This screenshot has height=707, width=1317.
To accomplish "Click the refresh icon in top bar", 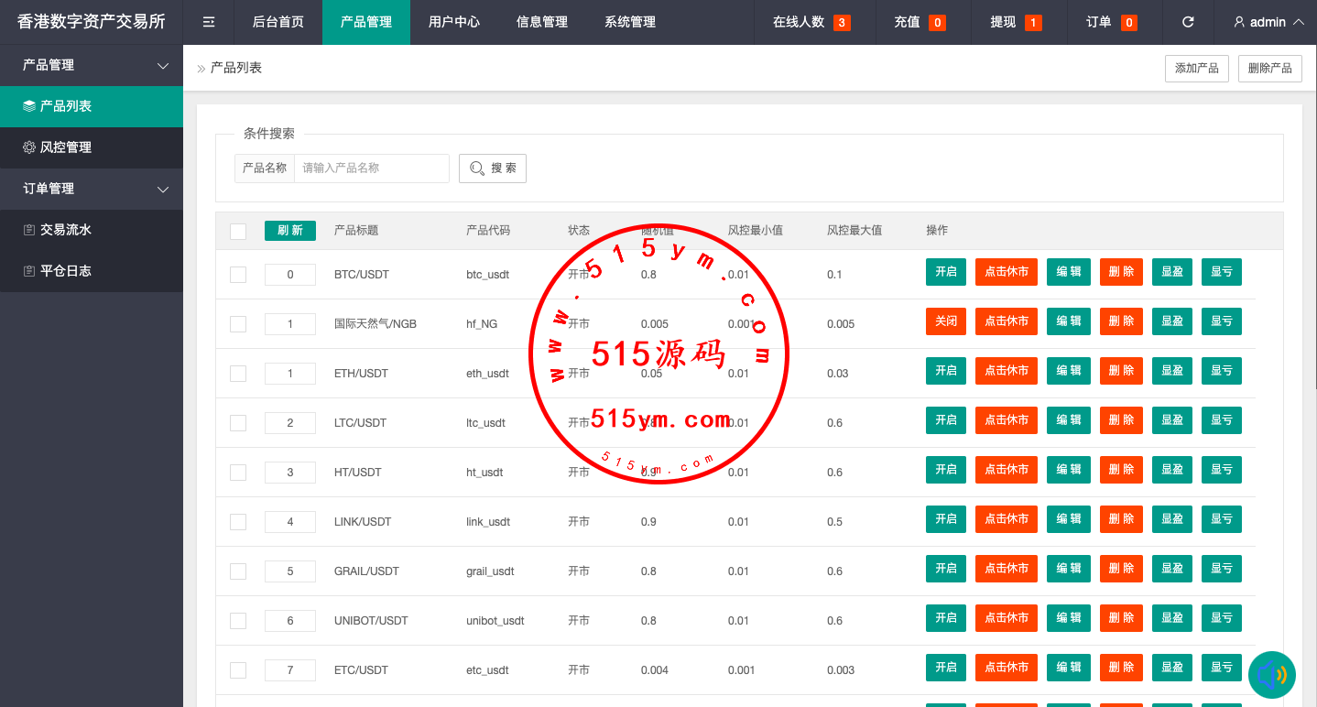I will click(x=1188, y=22).
